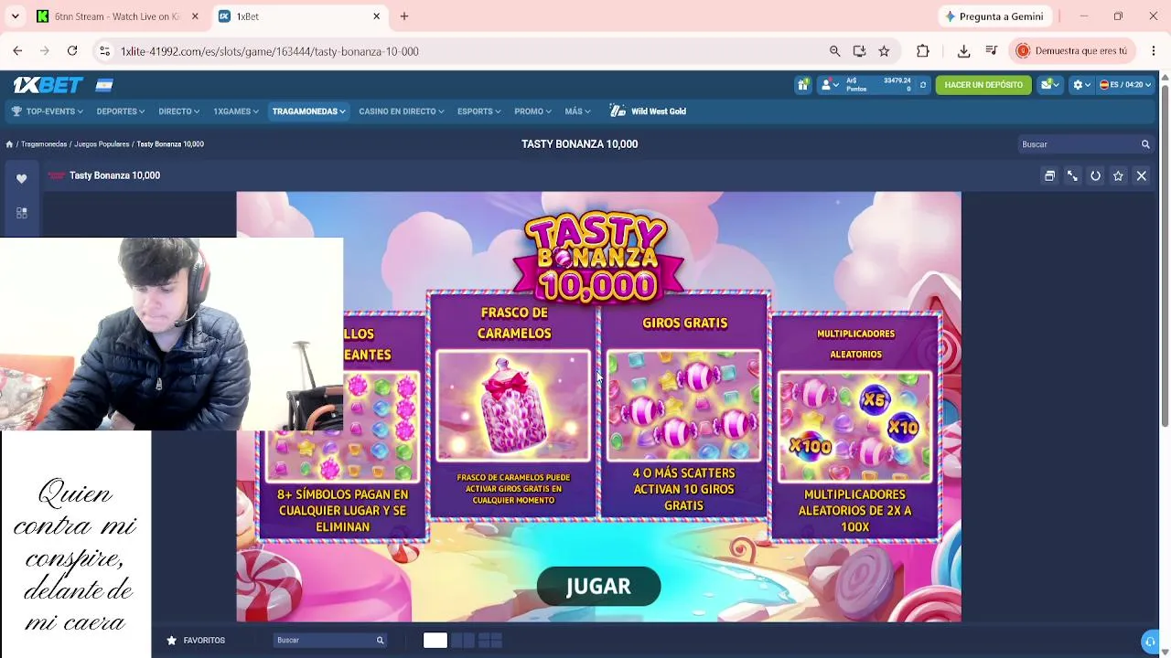Reload the Tasty Bonanza game
The width and height of the screenshot is (1171, 658).
1095,175
